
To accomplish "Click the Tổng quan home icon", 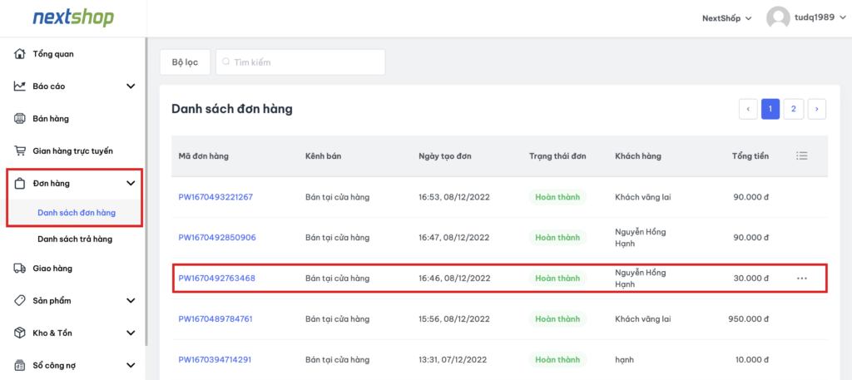I will [20, 54].
